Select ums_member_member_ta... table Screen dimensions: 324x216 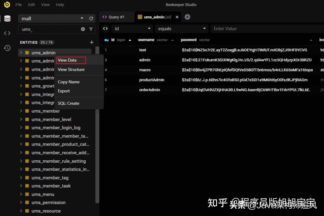[55, 136]
